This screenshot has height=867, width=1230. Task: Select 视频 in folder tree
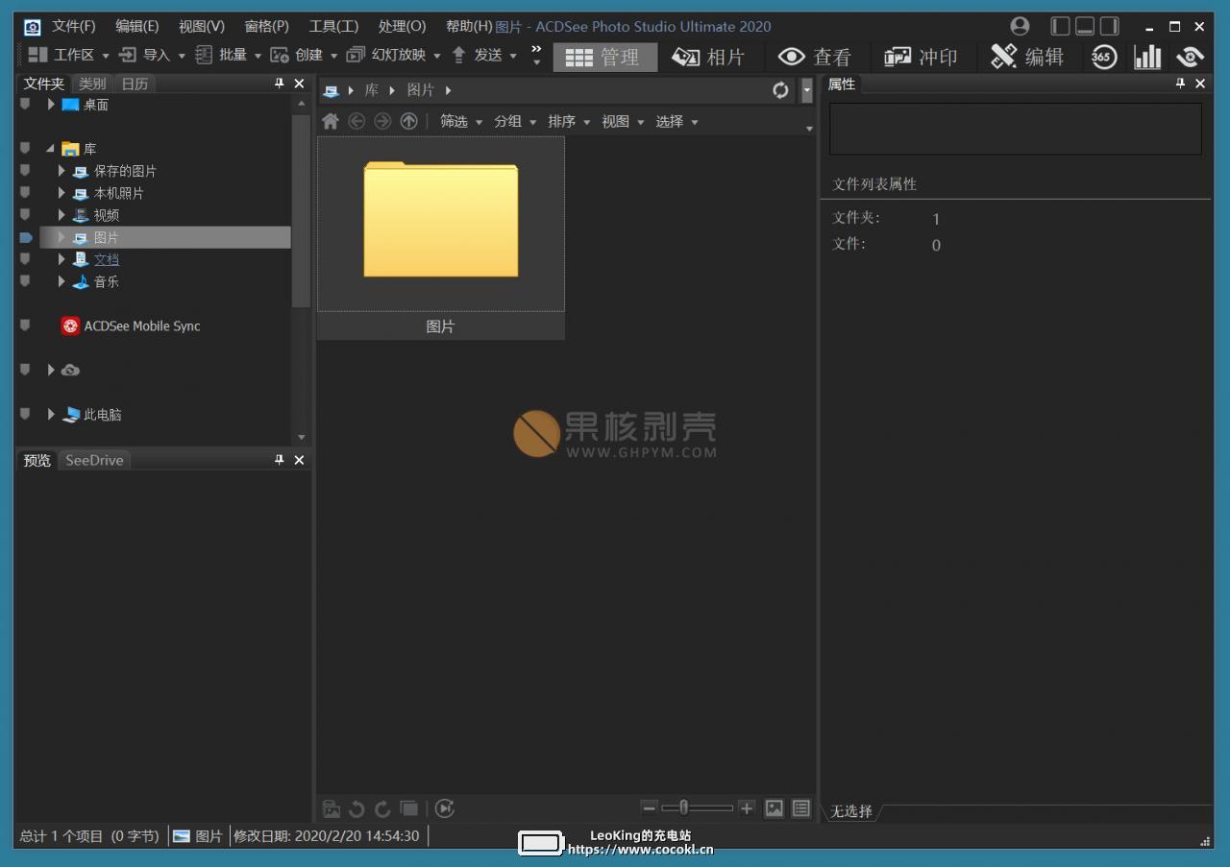106,215
